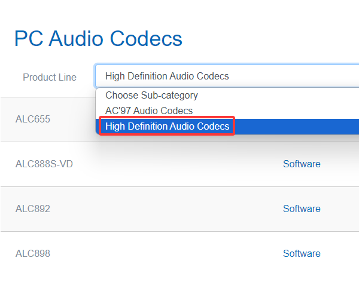The height and width of the screenshot is (282, 359).
Task: Click the ALC888S-VD codec name
Action: [44, 164]
